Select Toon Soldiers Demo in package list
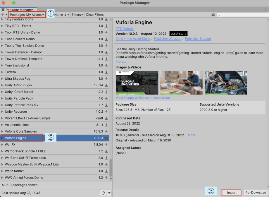269x197 pixels. (x=20, y=39)
